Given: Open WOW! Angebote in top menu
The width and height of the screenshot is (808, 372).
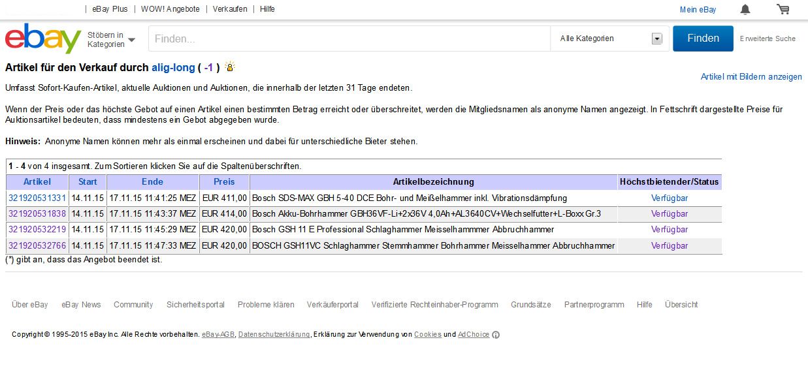Looking at the screenshot, I should tap(170, 9).
